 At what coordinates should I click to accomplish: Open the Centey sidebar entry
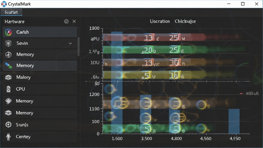[x=40, y=137]
